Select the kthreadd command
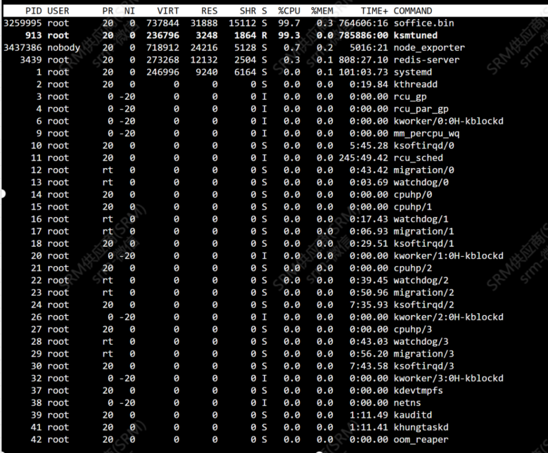This screenshot has width=548, height=453. click(415, 84)
